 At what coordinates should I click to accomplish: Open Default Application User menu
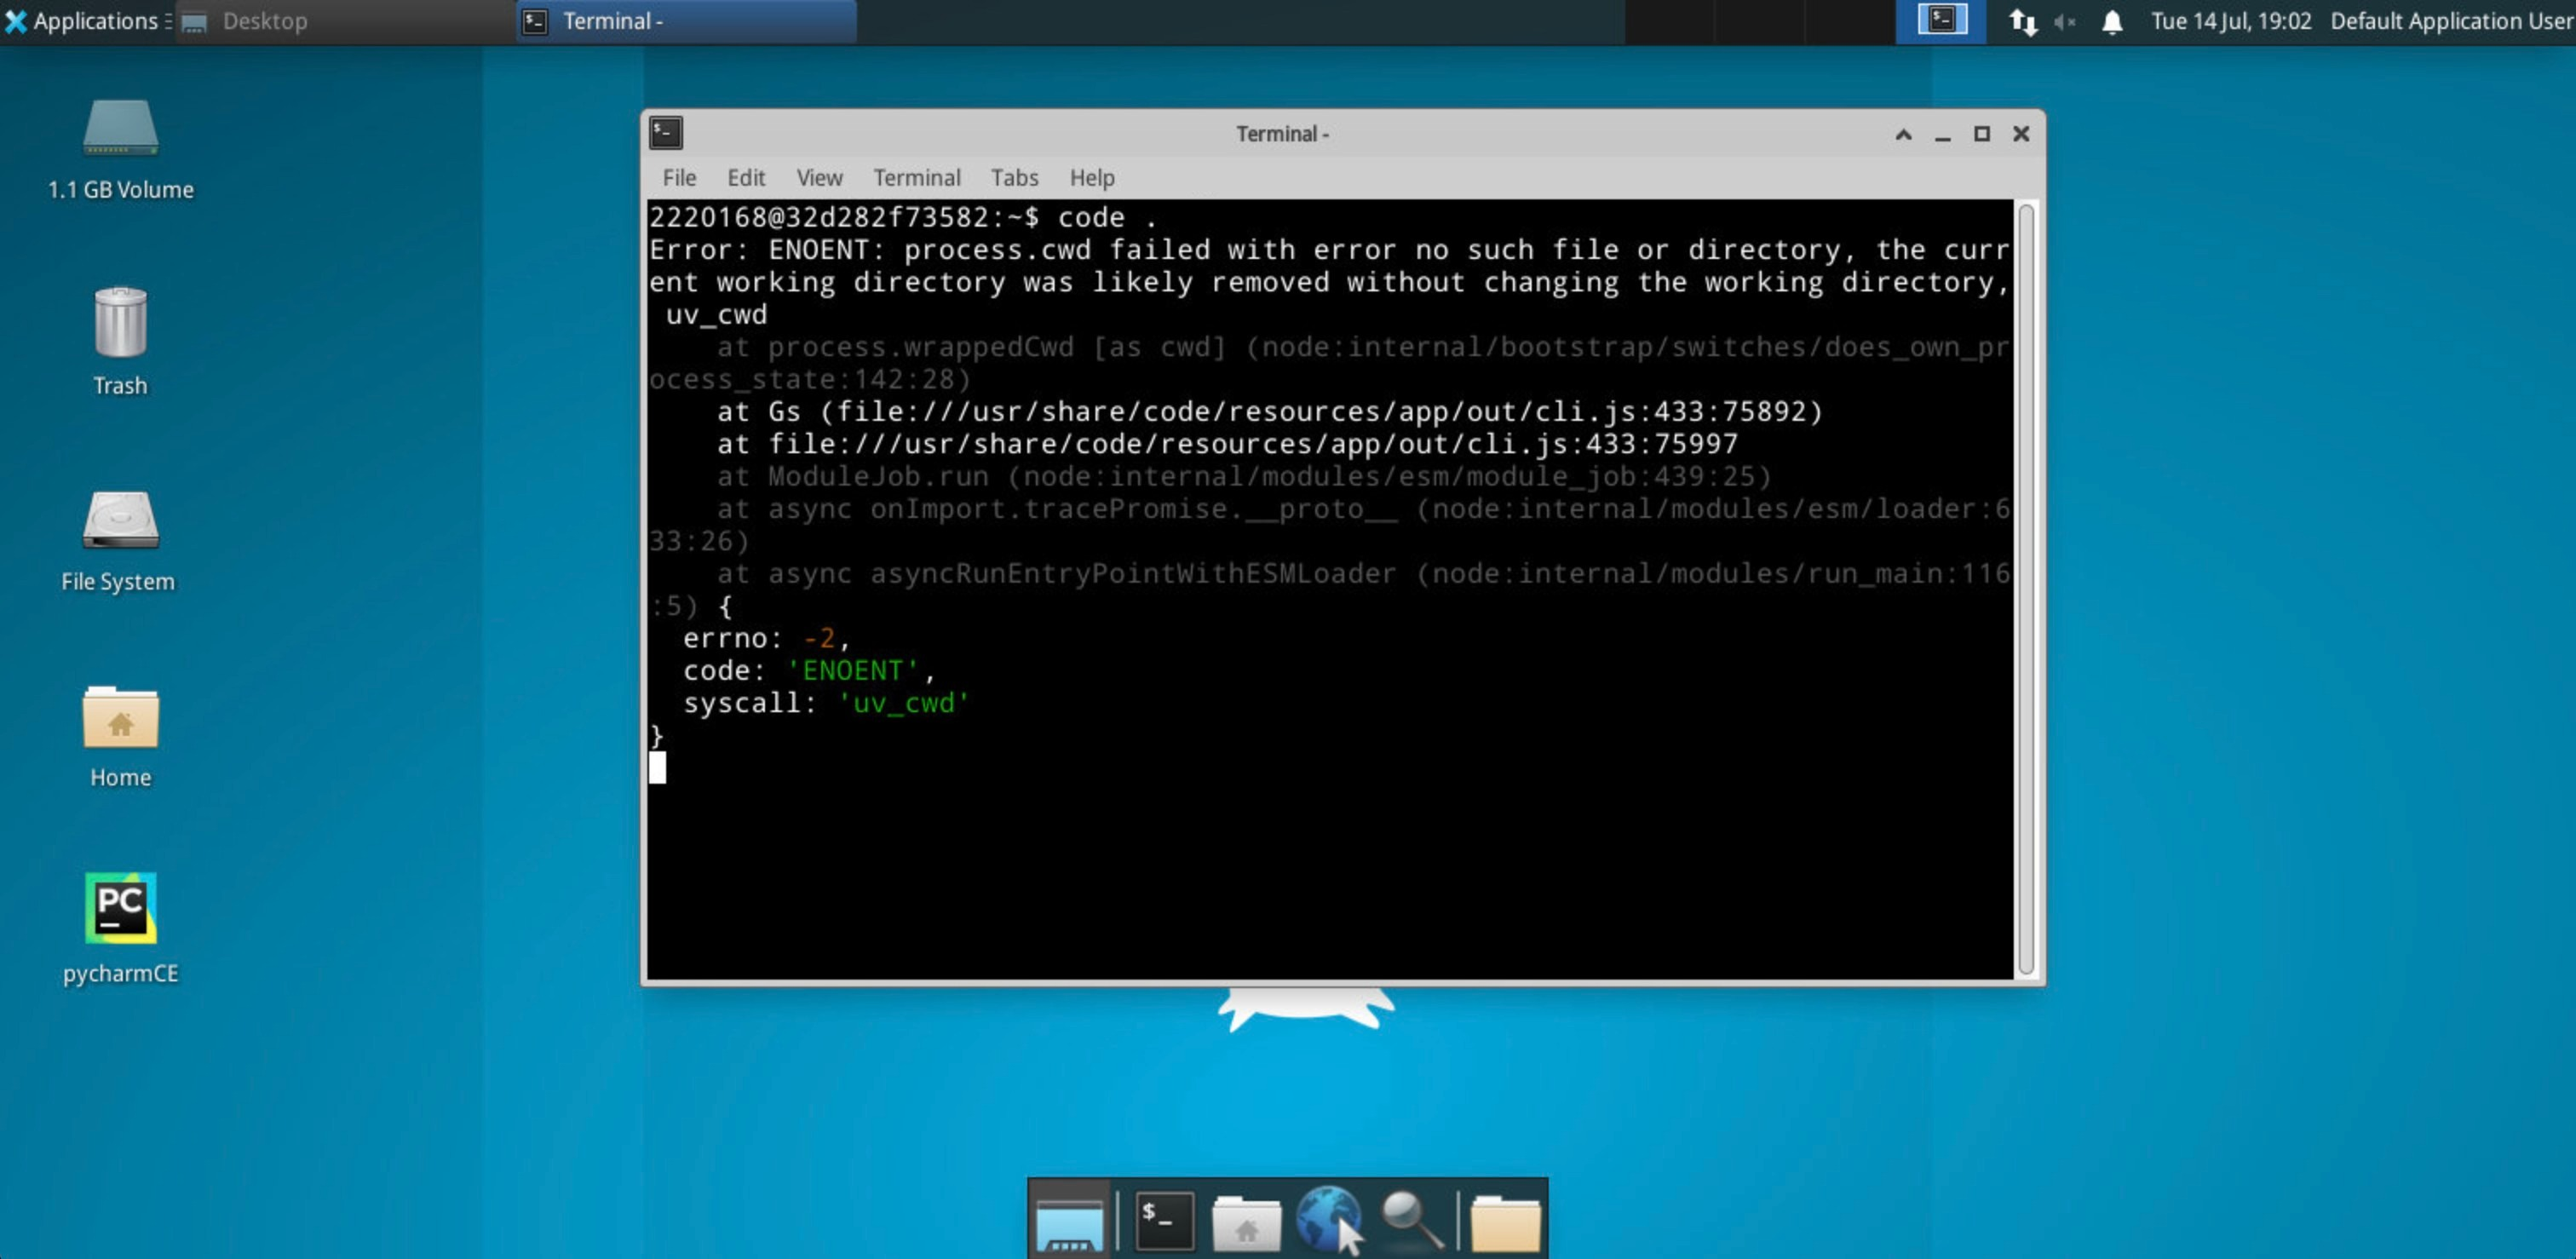click(2451, 21)
